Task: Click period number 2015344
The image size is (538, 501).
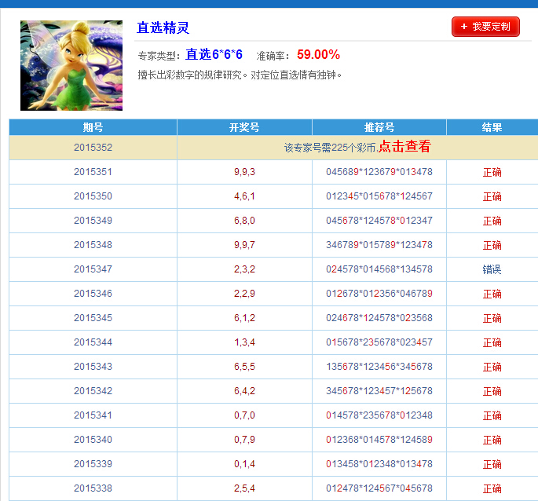Action: tap(93, 342)
